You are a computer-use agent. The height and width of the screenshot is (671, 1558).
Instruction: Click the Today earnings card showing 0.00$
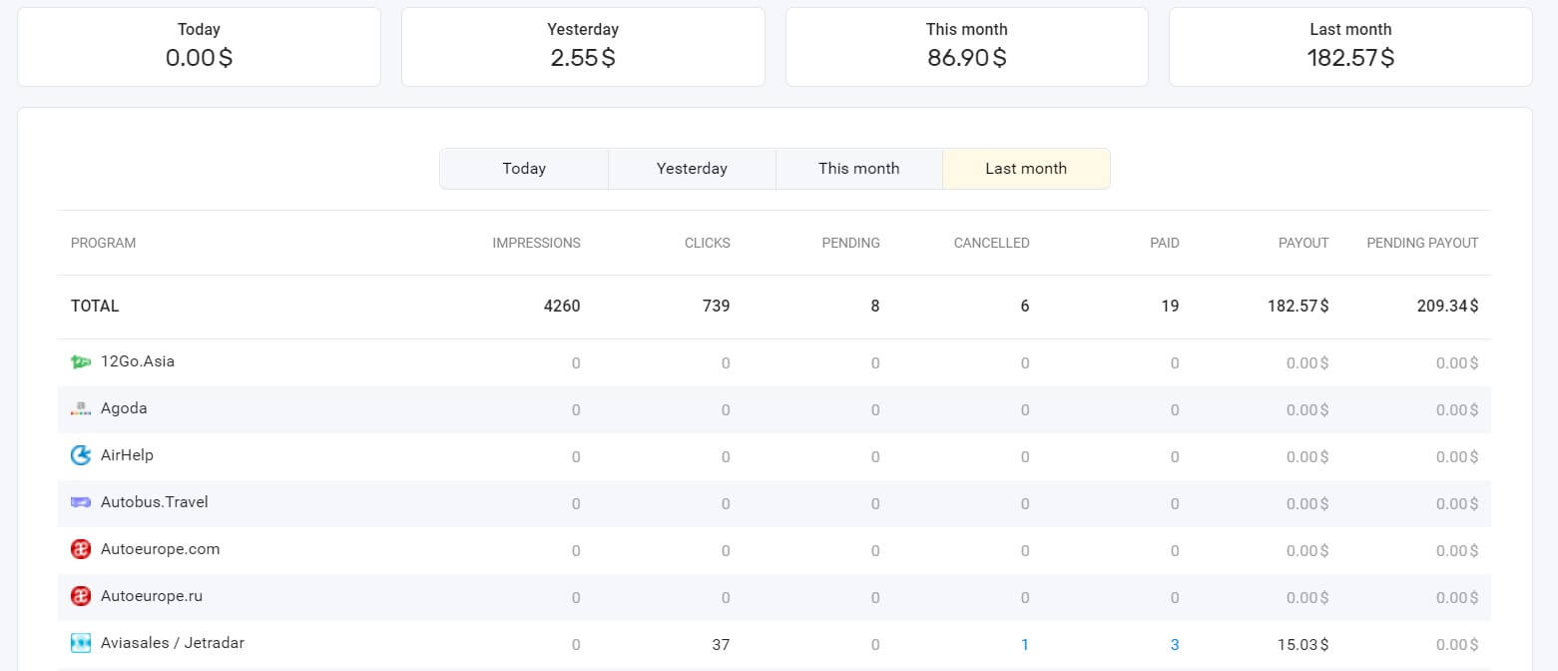(198, 45)
